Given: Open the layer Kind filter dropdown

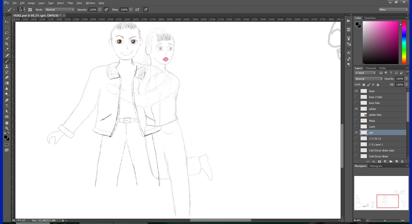Looking at the screenshot, I should [365, 73].
